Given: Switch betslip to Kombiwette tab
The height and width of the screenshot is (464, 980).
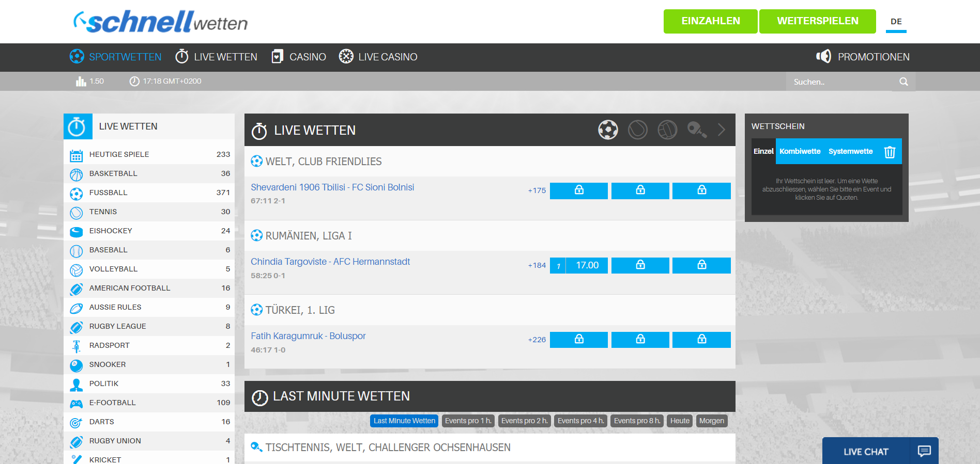Looking at the screenshot, I should click(x=800, y=151).
